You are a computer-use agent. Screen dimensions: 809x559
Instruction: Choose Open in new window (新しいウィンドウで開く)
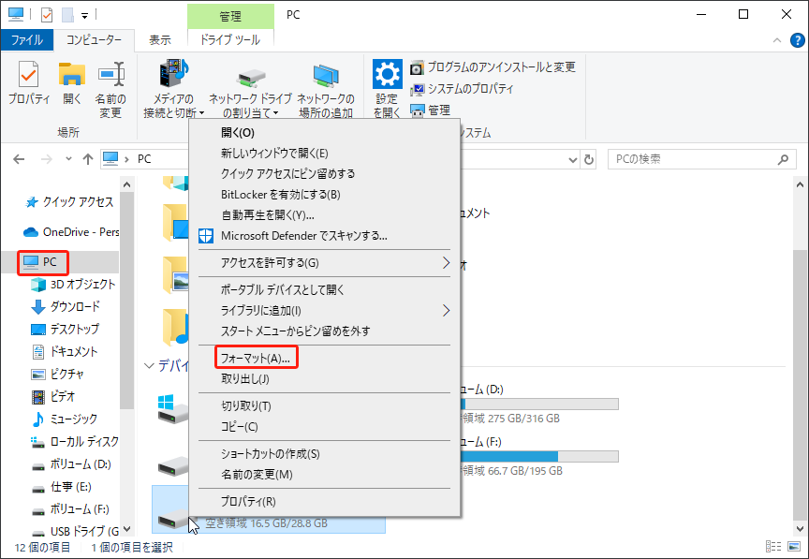325,154
